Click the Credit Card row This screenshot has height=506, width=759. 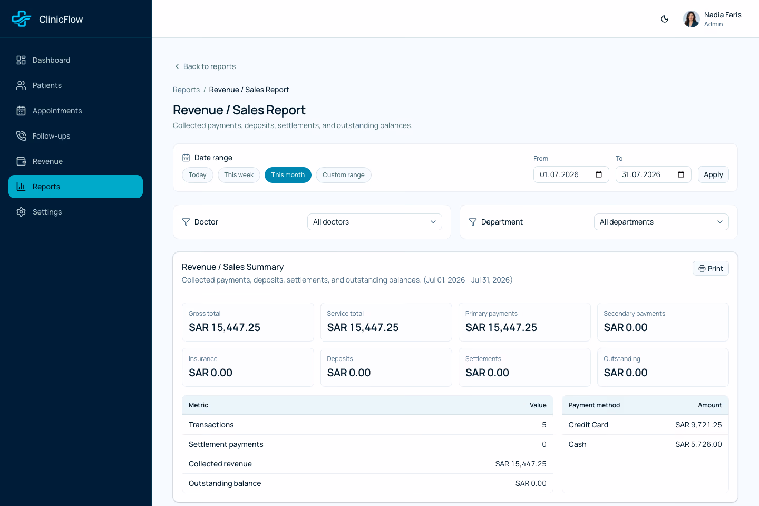pyautogui.click(x=645, y=425)
